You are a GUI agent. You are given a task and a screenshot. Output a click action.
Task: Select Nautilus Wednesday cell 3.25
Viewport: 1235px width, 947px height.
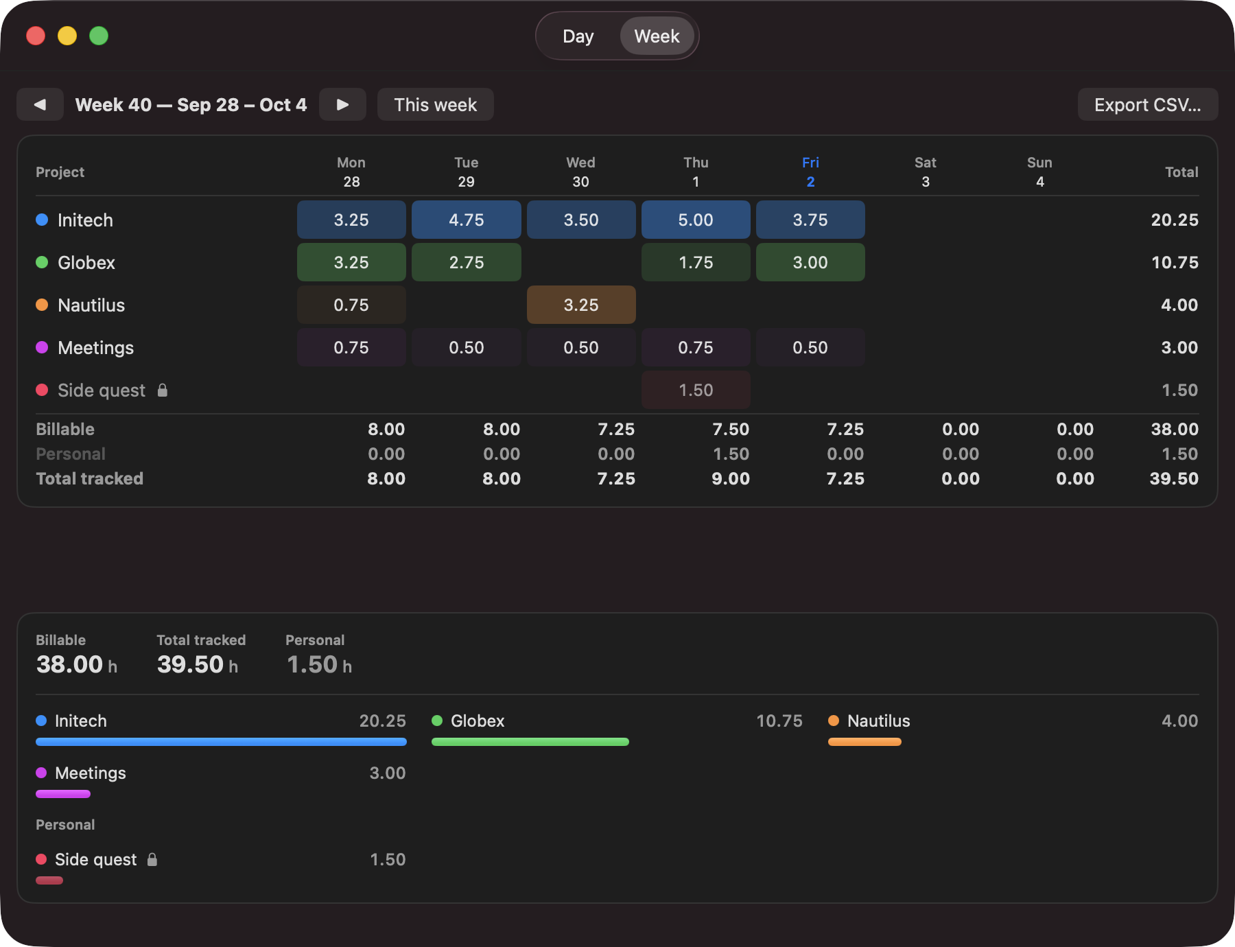(581, 305)
